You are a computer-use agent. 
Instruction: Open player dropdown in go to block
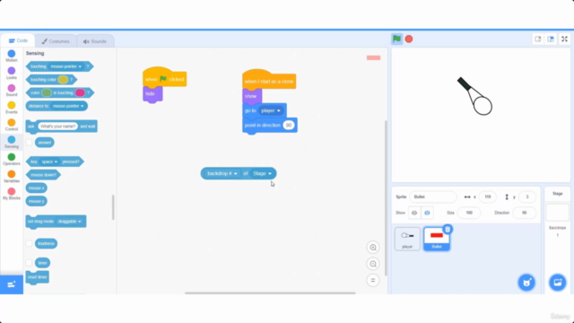[271, 110]
